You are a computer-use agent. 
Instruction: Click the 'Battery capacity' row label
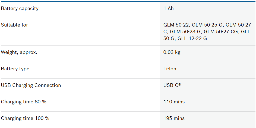tap(20, 8)
